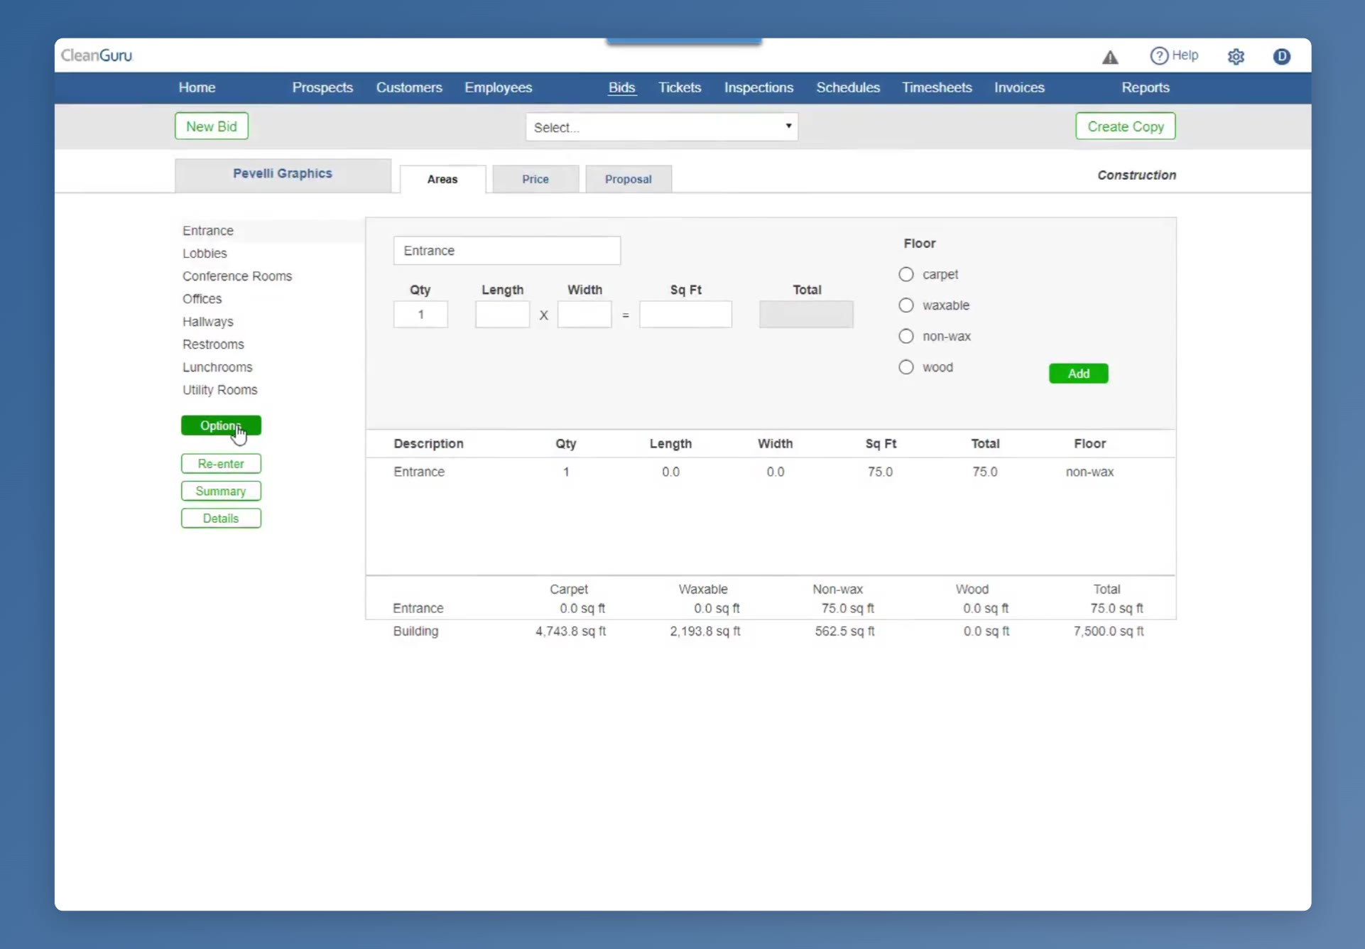Open the user profile D avatar
The width and height of the screenshot is (1365, 949).
[x=1281, y=56]
